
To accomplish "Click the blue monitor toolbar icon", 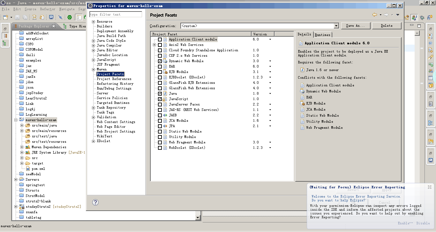I will pos(51,17).
